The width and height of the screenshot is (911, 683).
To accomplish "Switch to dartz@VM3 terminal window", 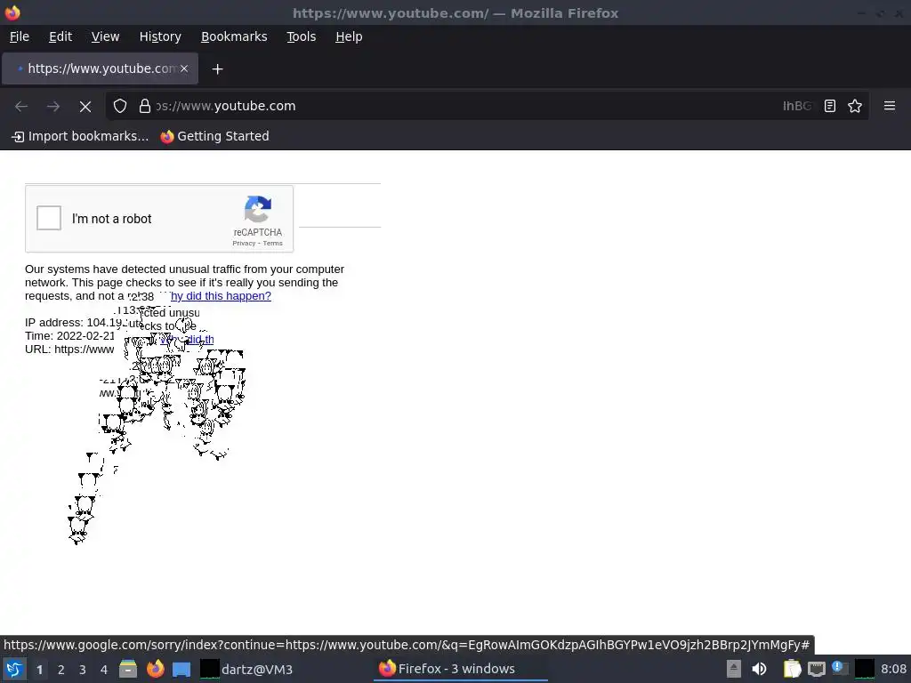I will coord(247,669).
